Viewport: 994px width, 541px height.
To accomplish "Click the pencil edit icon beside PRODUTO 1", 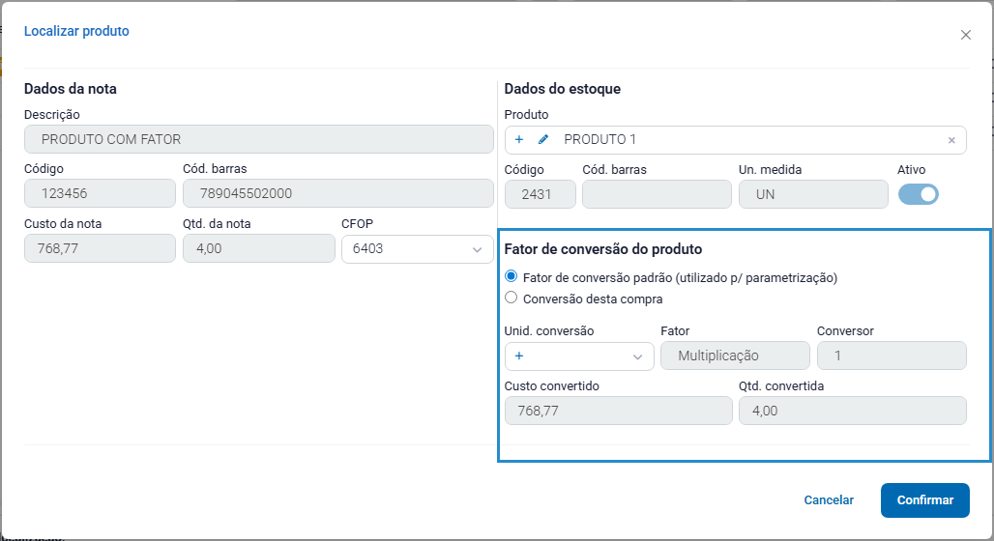I will 543,140.
